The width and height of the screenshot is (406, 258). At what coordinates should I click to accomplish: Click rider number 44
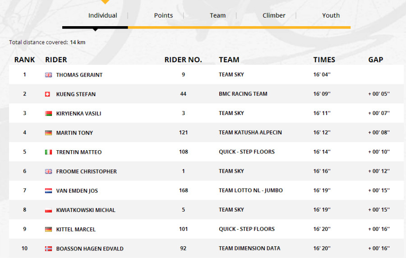click(183, 94)
